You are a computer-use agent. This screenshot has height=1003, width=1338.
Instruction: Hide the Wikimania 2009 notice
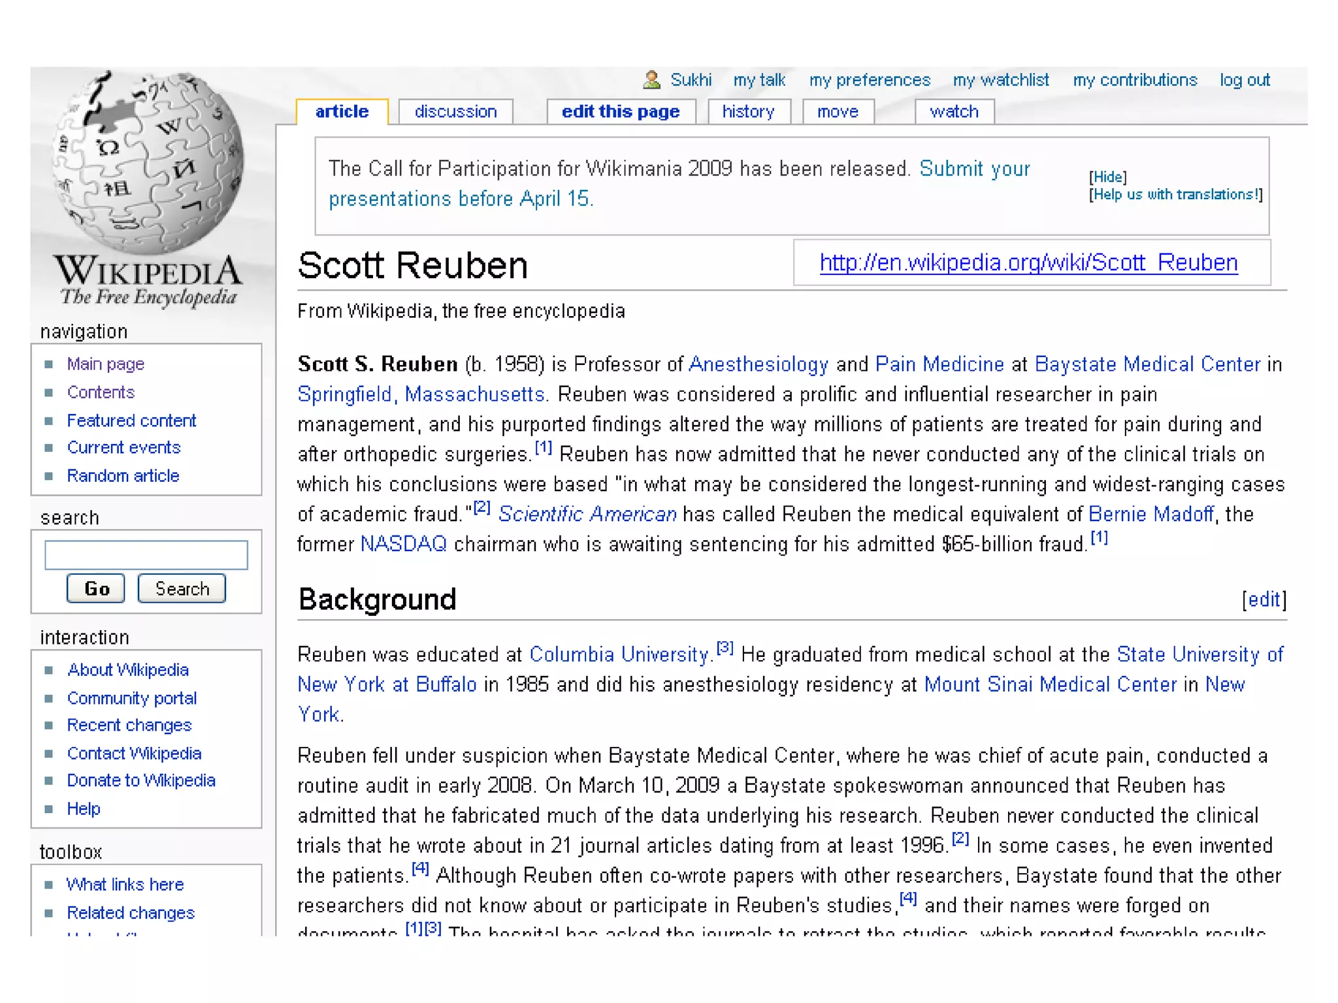1108,177
